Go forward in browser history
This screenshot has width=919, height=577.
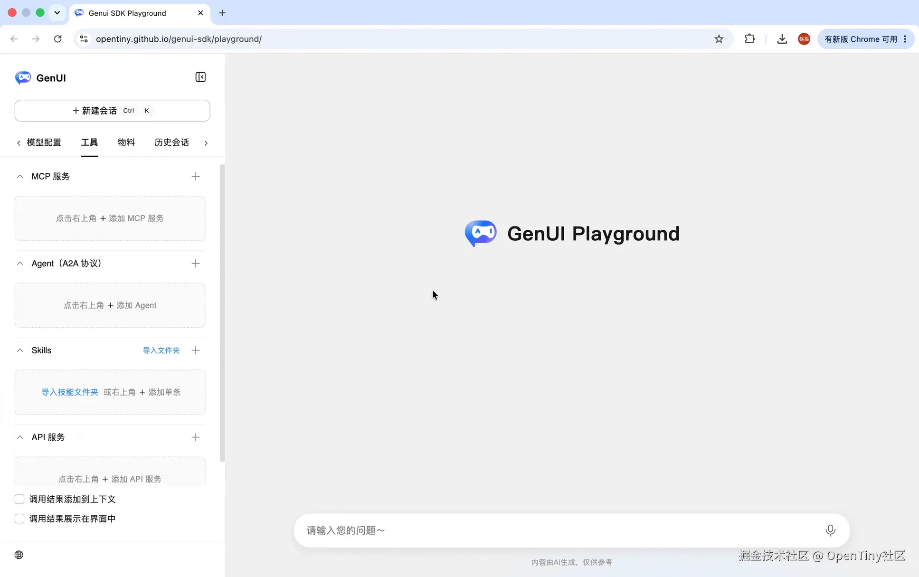click(36, 39)
